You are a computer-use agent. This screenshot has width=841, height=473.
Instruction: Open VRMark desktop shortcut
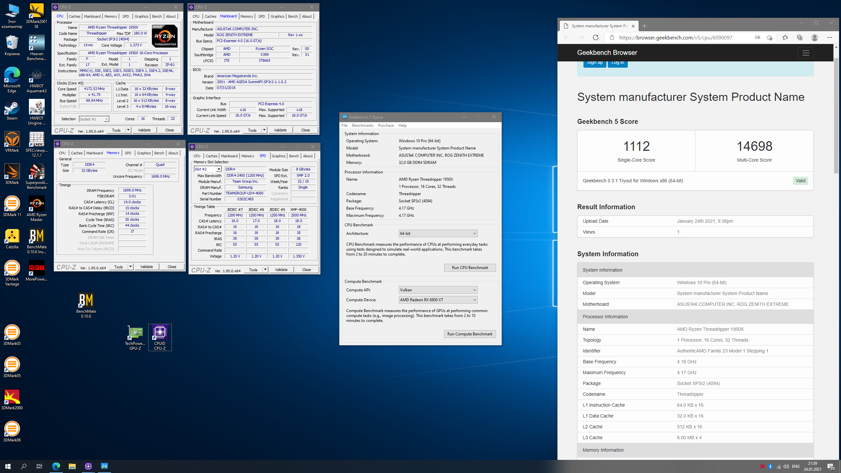12,142
